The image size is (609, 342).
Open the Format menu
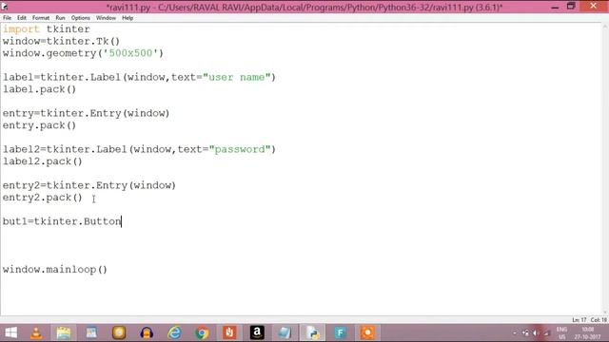click(41, 18)
